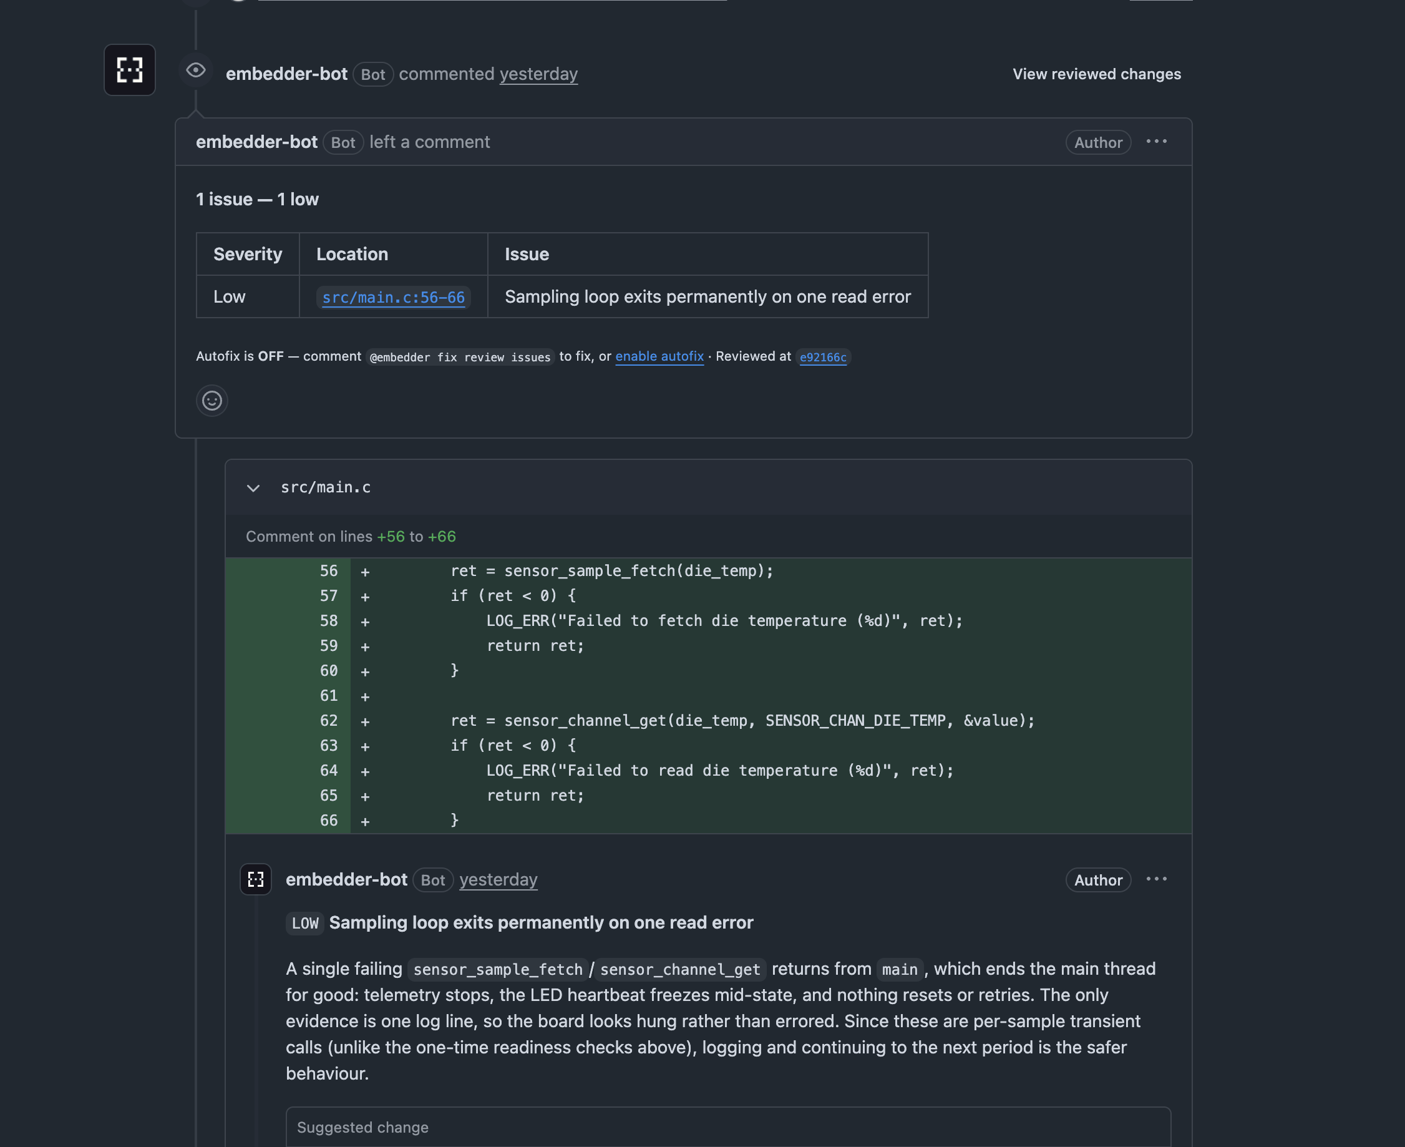Click the Bot badge next to 'left a comment'
The width and height of the screenshot is (1405, 1147).
(344, 142)
